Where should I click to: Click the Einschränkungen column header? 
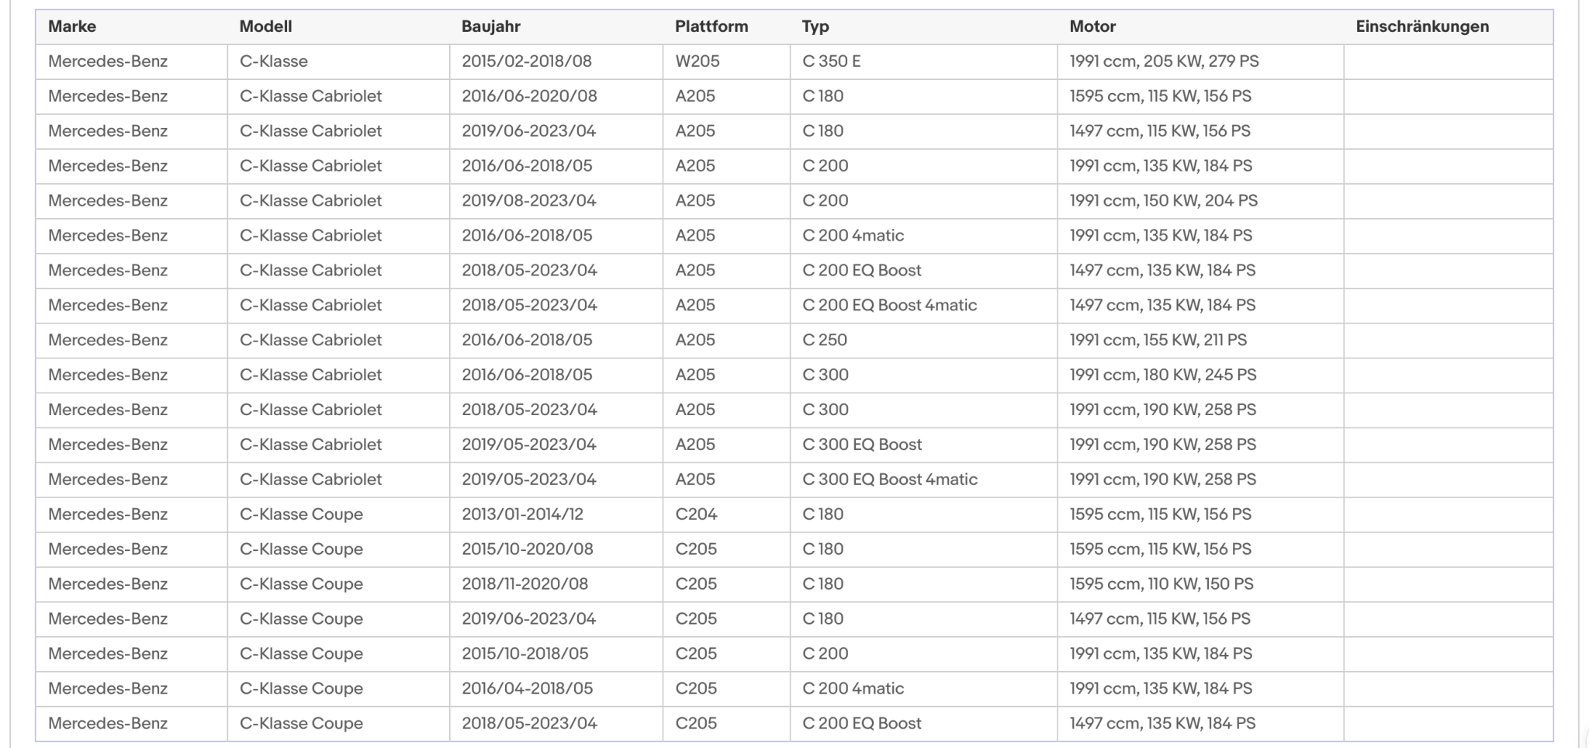coord(1449,26)
